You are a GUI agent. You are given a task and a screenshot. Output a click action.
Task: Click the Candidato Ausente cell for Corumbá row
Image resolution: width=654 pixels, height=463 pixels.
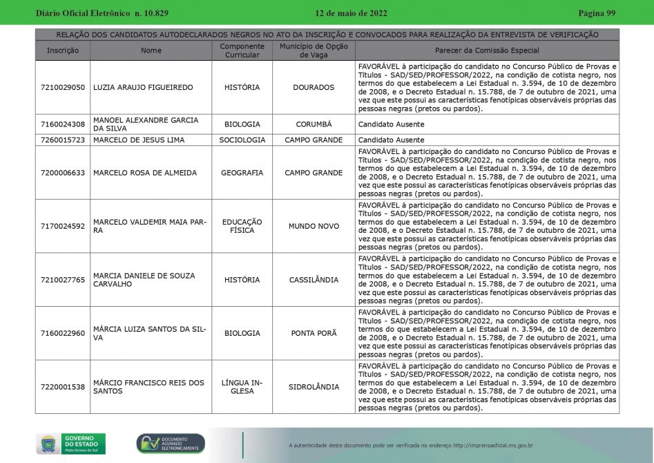click(x=391, y=124)
